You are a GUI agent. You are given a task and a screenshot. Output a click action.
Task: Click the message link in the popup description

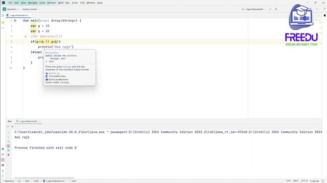coord(67,67)
